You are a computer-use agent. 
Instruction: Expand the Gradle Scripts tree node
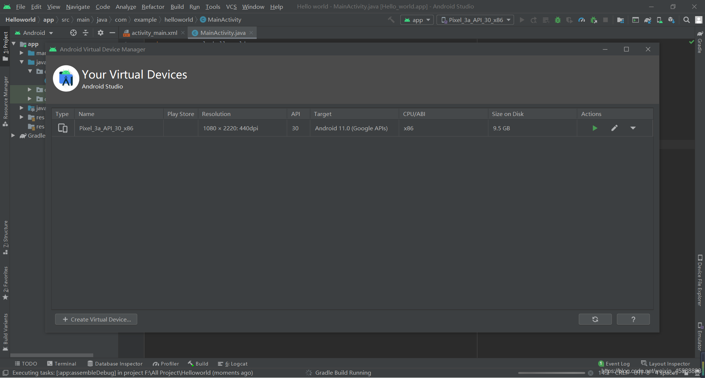(x=13, y=135)
